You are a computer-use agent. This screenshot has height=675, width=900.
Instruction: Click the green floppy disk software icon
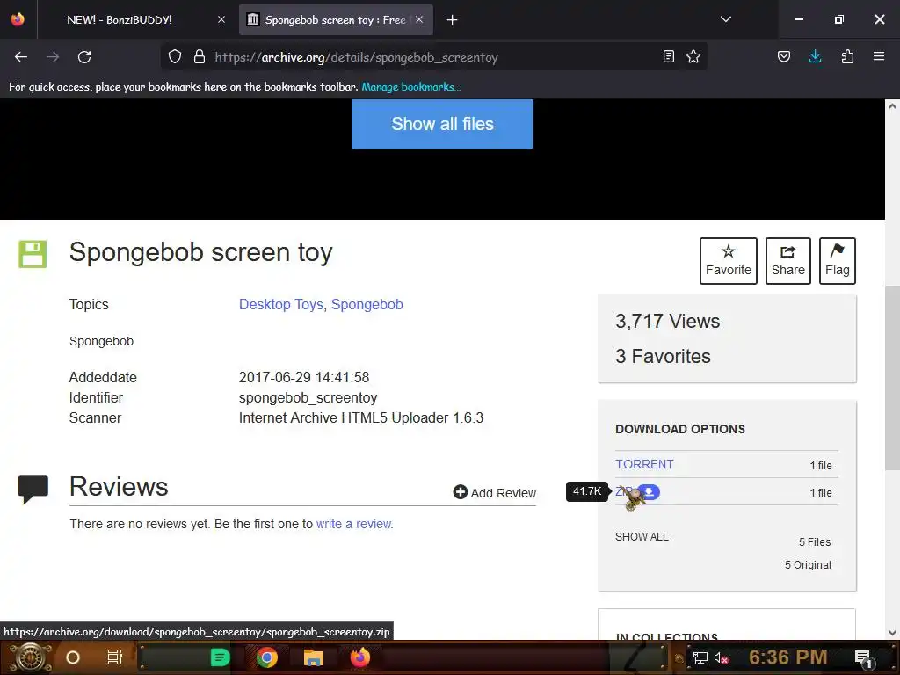click(33, 254)
